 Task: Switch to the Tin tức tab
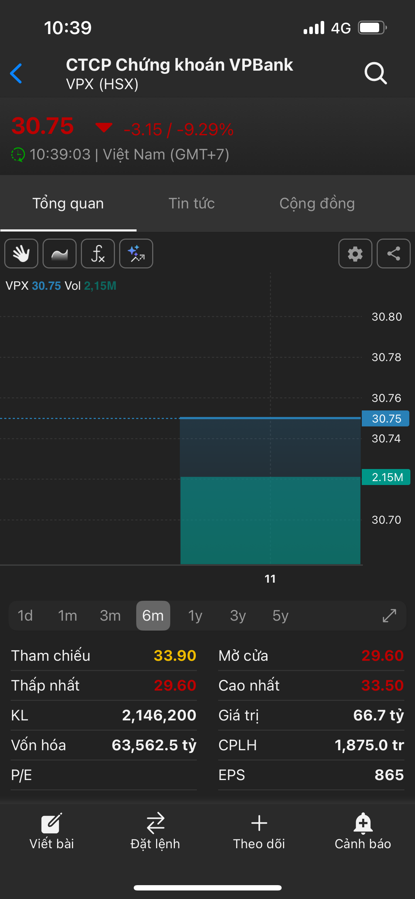point(192,203)
